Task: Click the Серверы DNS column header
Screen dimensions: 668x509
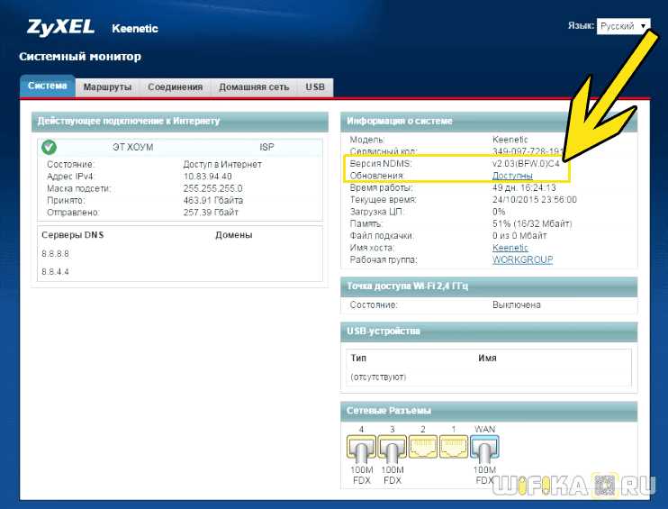Action: click(x=72, y=235)
